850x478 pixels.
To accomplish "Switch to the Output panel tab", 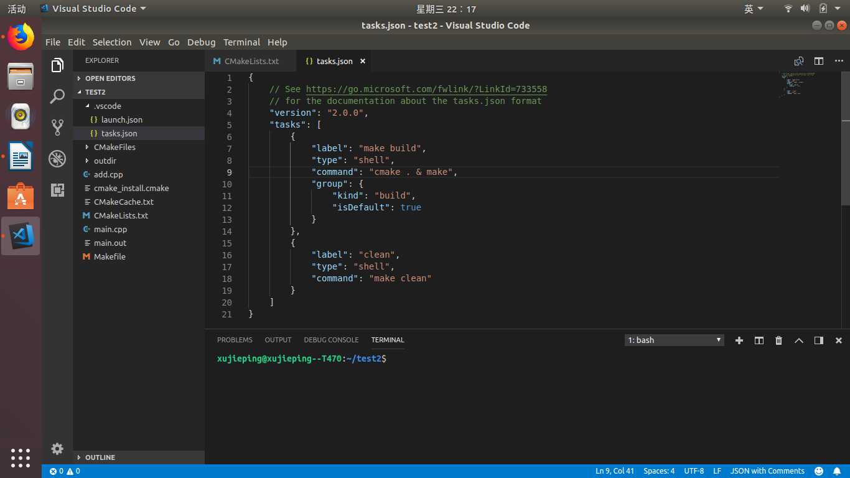I will click(x=278, y=340).
